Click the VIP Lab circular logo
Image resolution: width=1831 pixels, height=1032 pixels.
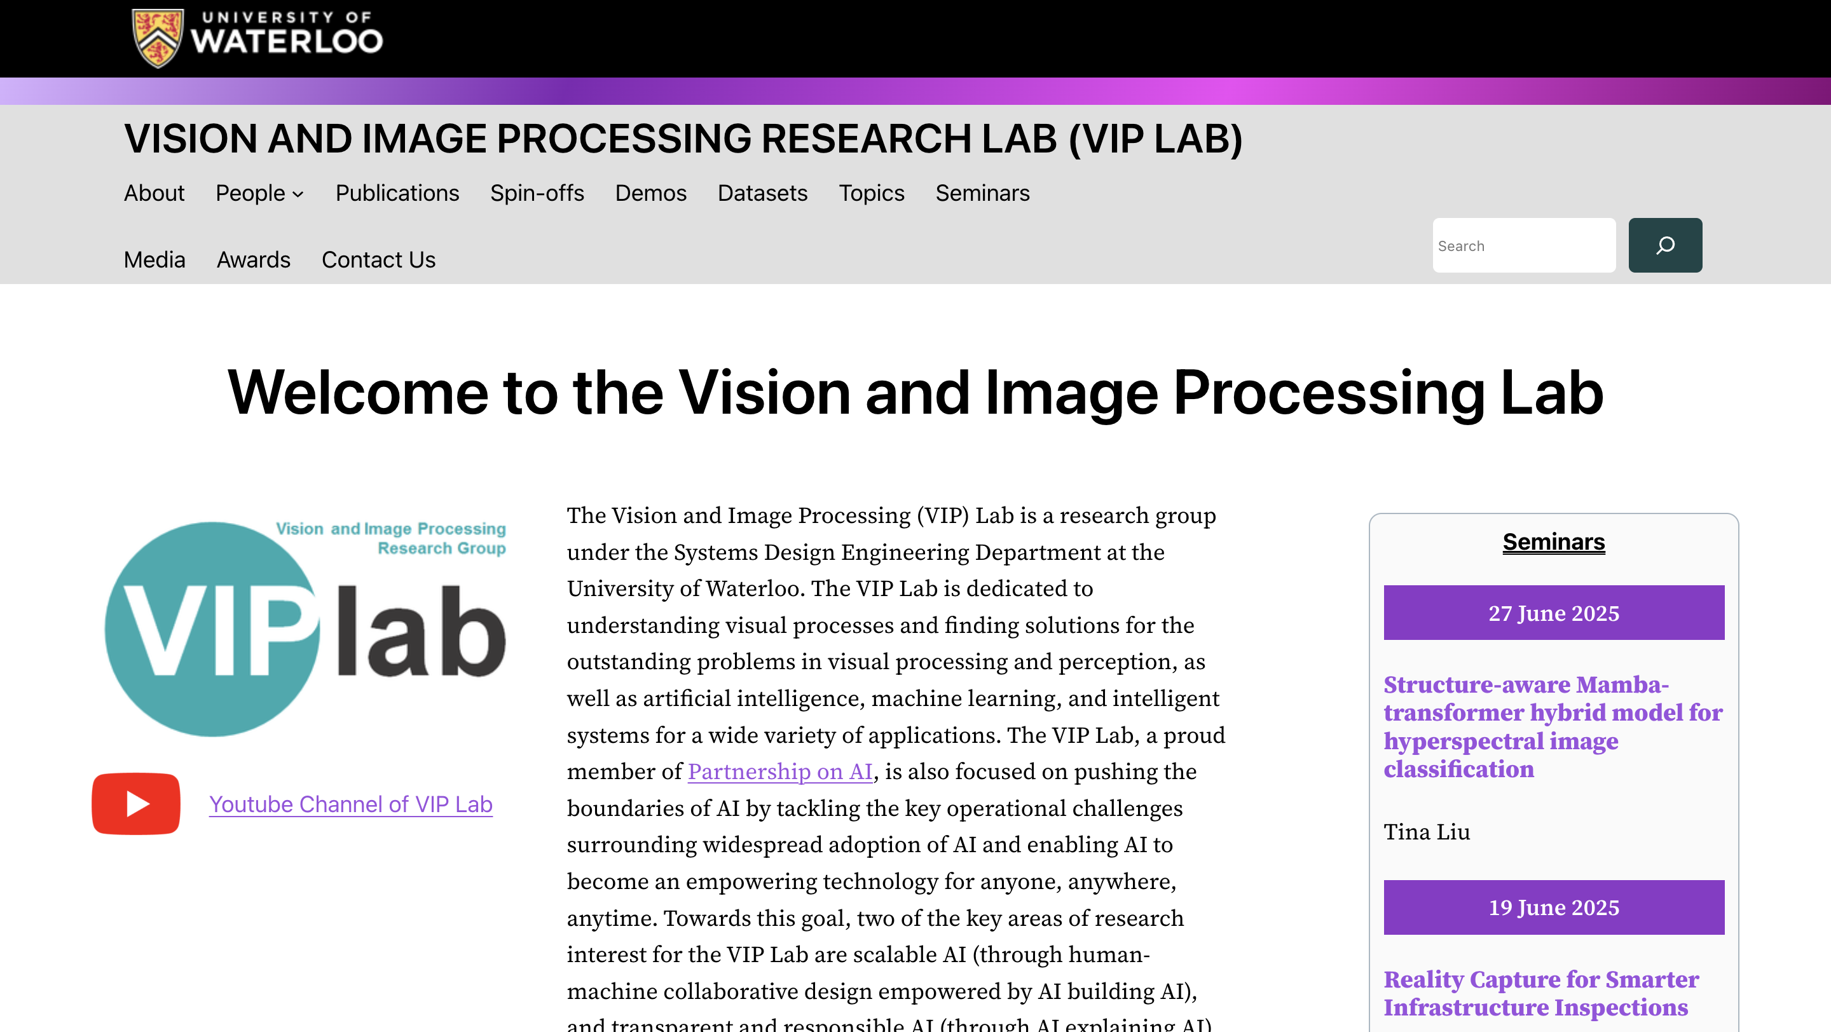coord(212,631)
